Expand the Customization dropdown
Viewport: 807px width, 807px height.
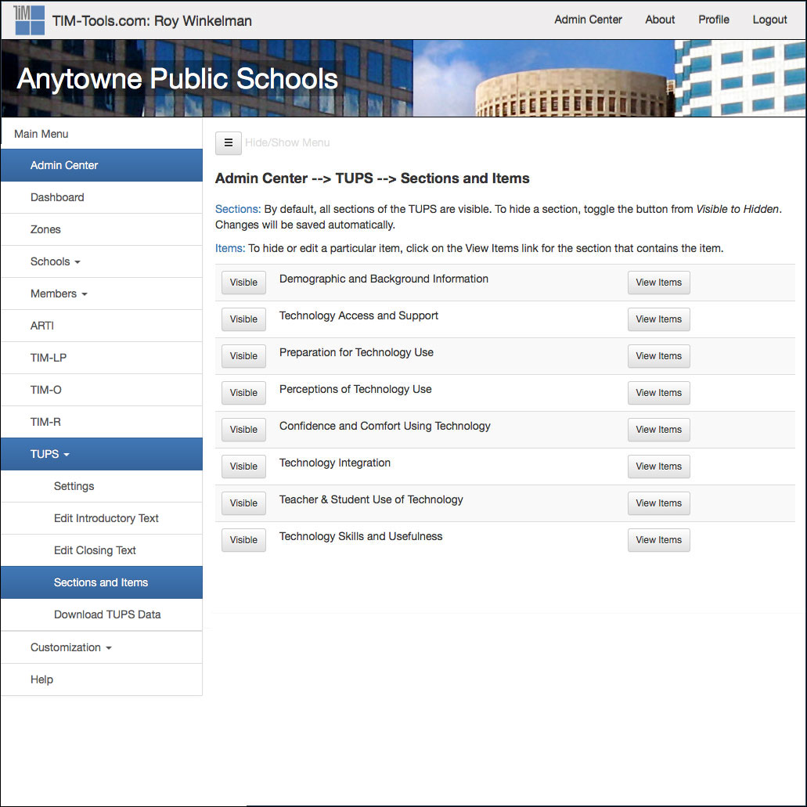pyautogui.click(x=102, y=647)
